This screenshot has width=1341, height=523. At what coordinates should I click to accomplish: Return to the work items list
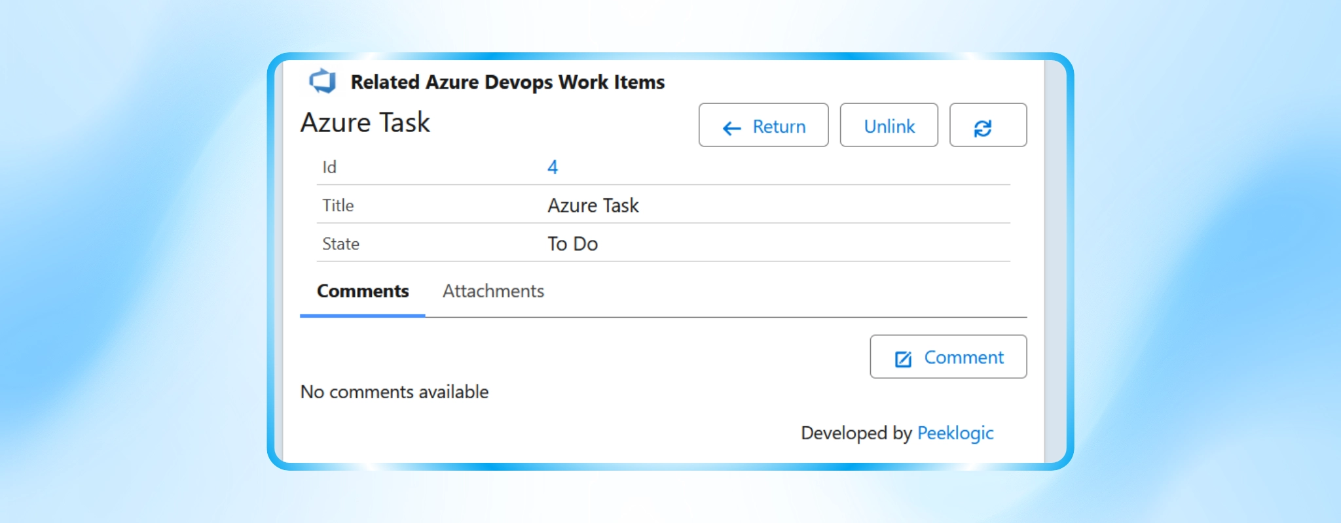pyautogui.click(x=763, y=125)
